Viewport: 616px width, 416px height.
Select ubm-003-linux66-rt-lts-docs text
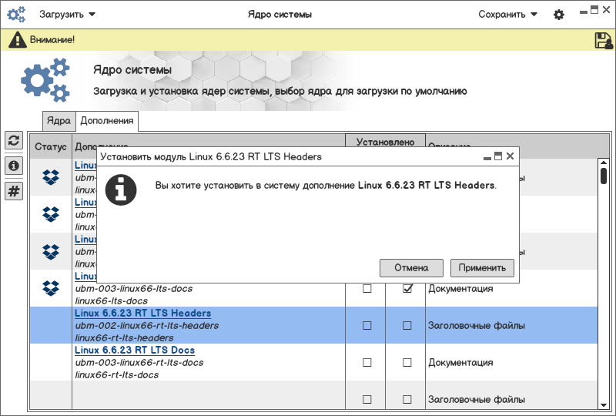139,363
